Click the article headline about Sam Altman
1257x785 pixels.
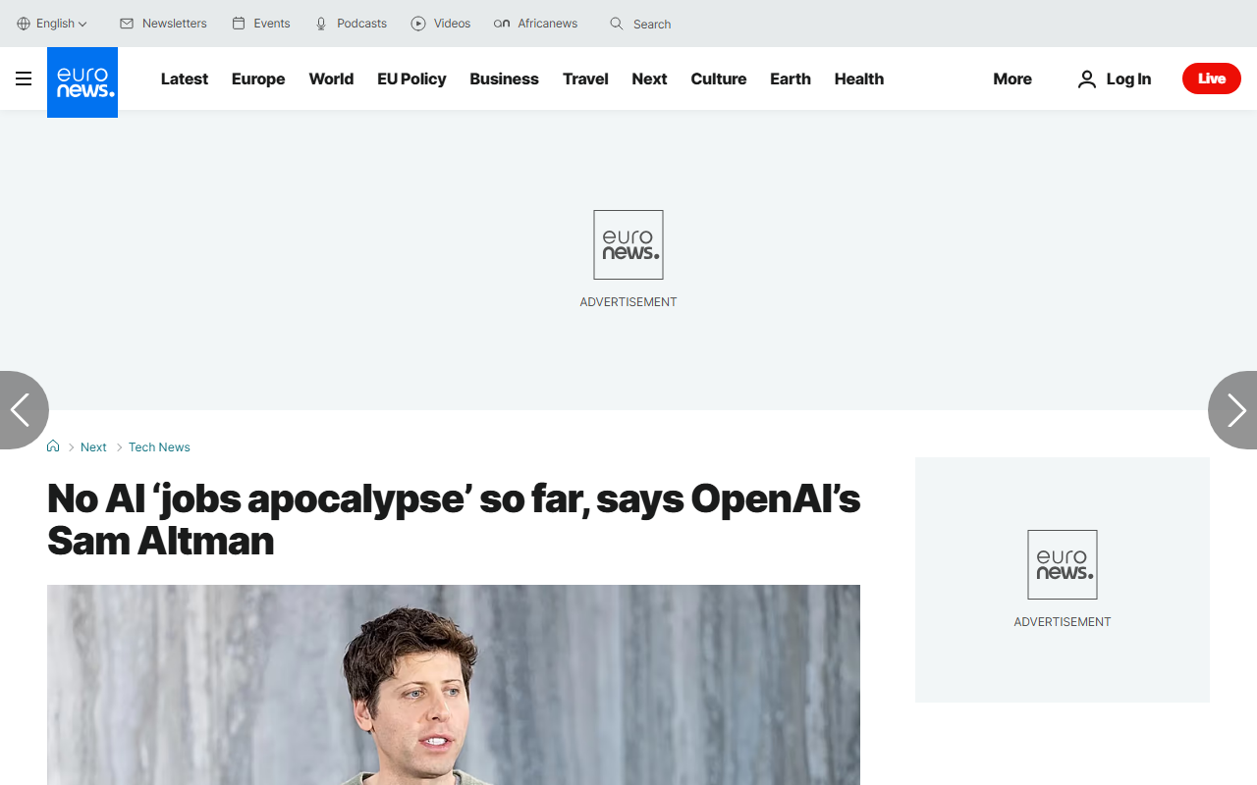tap(454, 519)
